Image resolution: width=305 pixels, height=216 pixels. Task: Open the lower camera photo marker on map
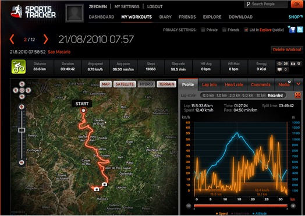pyautogui.click(x=97, y=189)
